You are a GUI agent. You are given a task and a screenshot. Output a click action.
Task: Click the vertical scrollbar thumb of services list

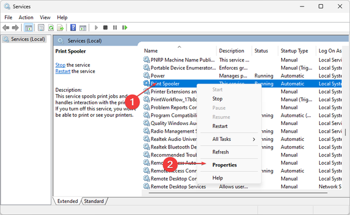click(x=345, y=132)
